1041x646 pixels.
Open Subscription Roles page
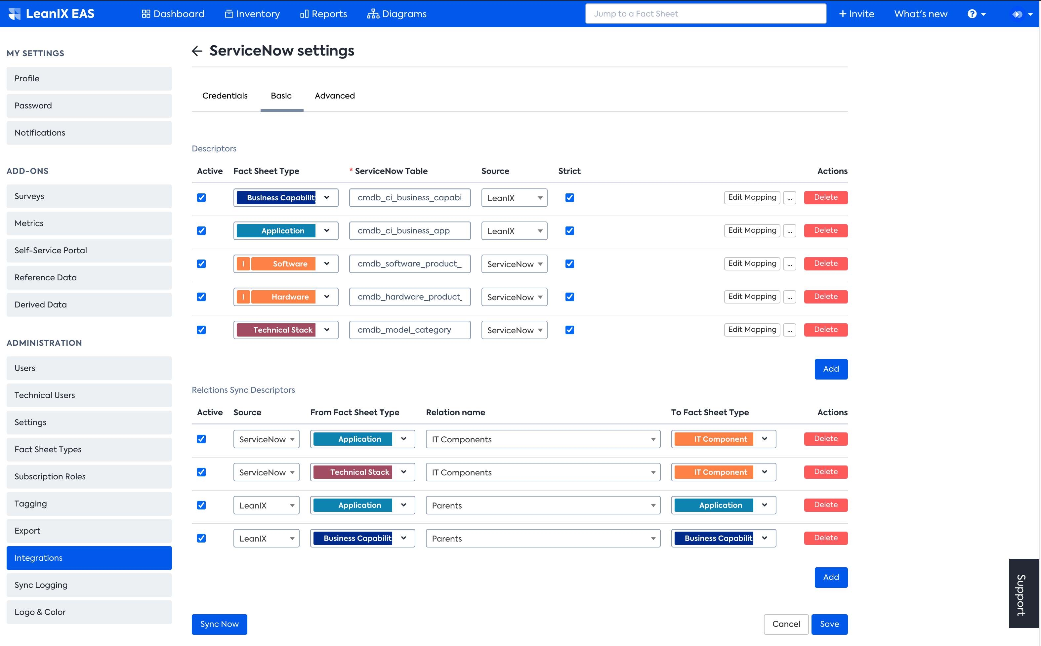[x=89, y=477]
